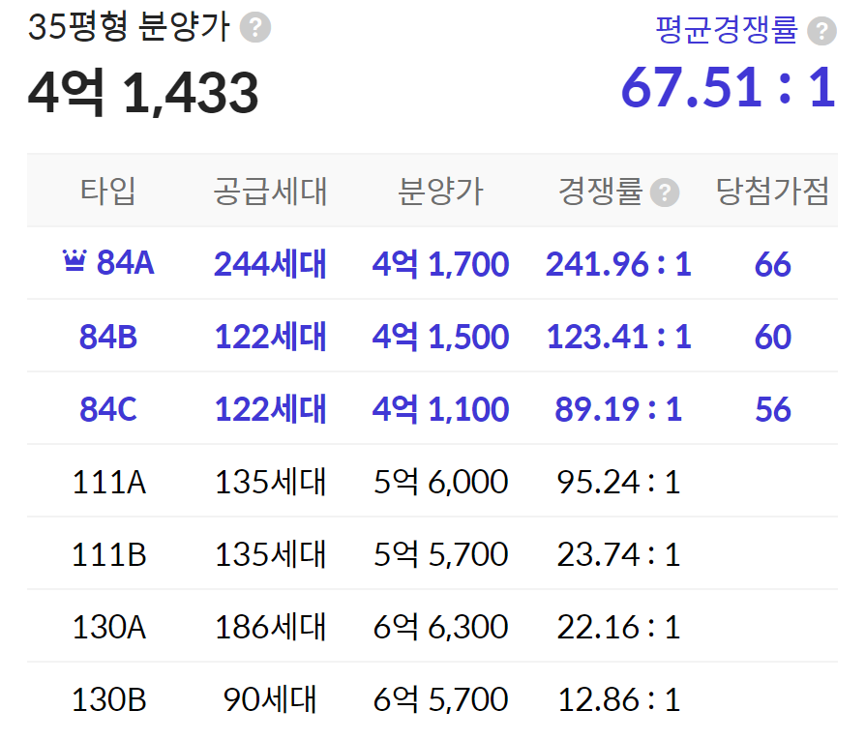Select the 공급세대 column header
Viewport: 866px width, 740px height.
pyautogui.click(x=270, y=192)
